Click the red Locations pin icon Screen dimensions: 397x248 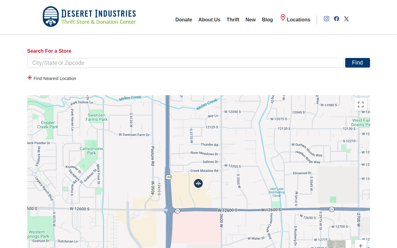[x=283, y=18]
